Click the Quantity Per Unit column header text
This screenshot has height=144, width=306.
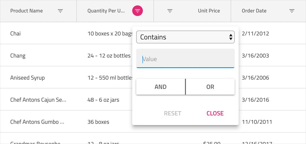(x=106, y=11)
